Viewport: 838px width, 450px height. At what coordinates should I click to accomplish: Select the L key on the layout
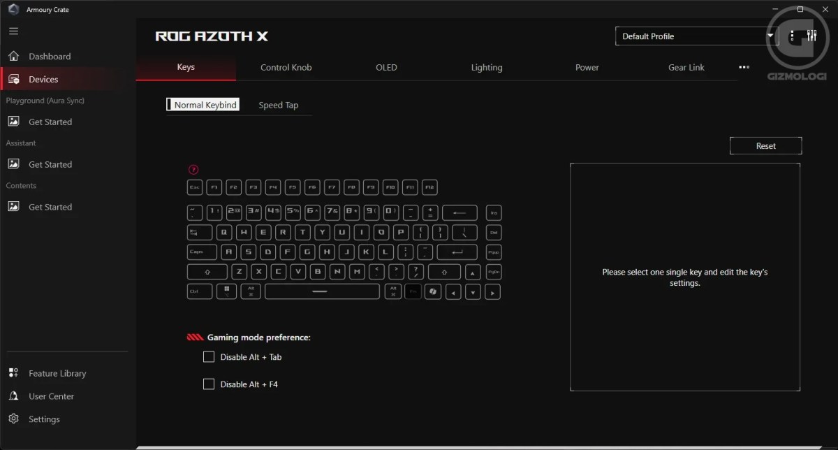pos(386,252)
